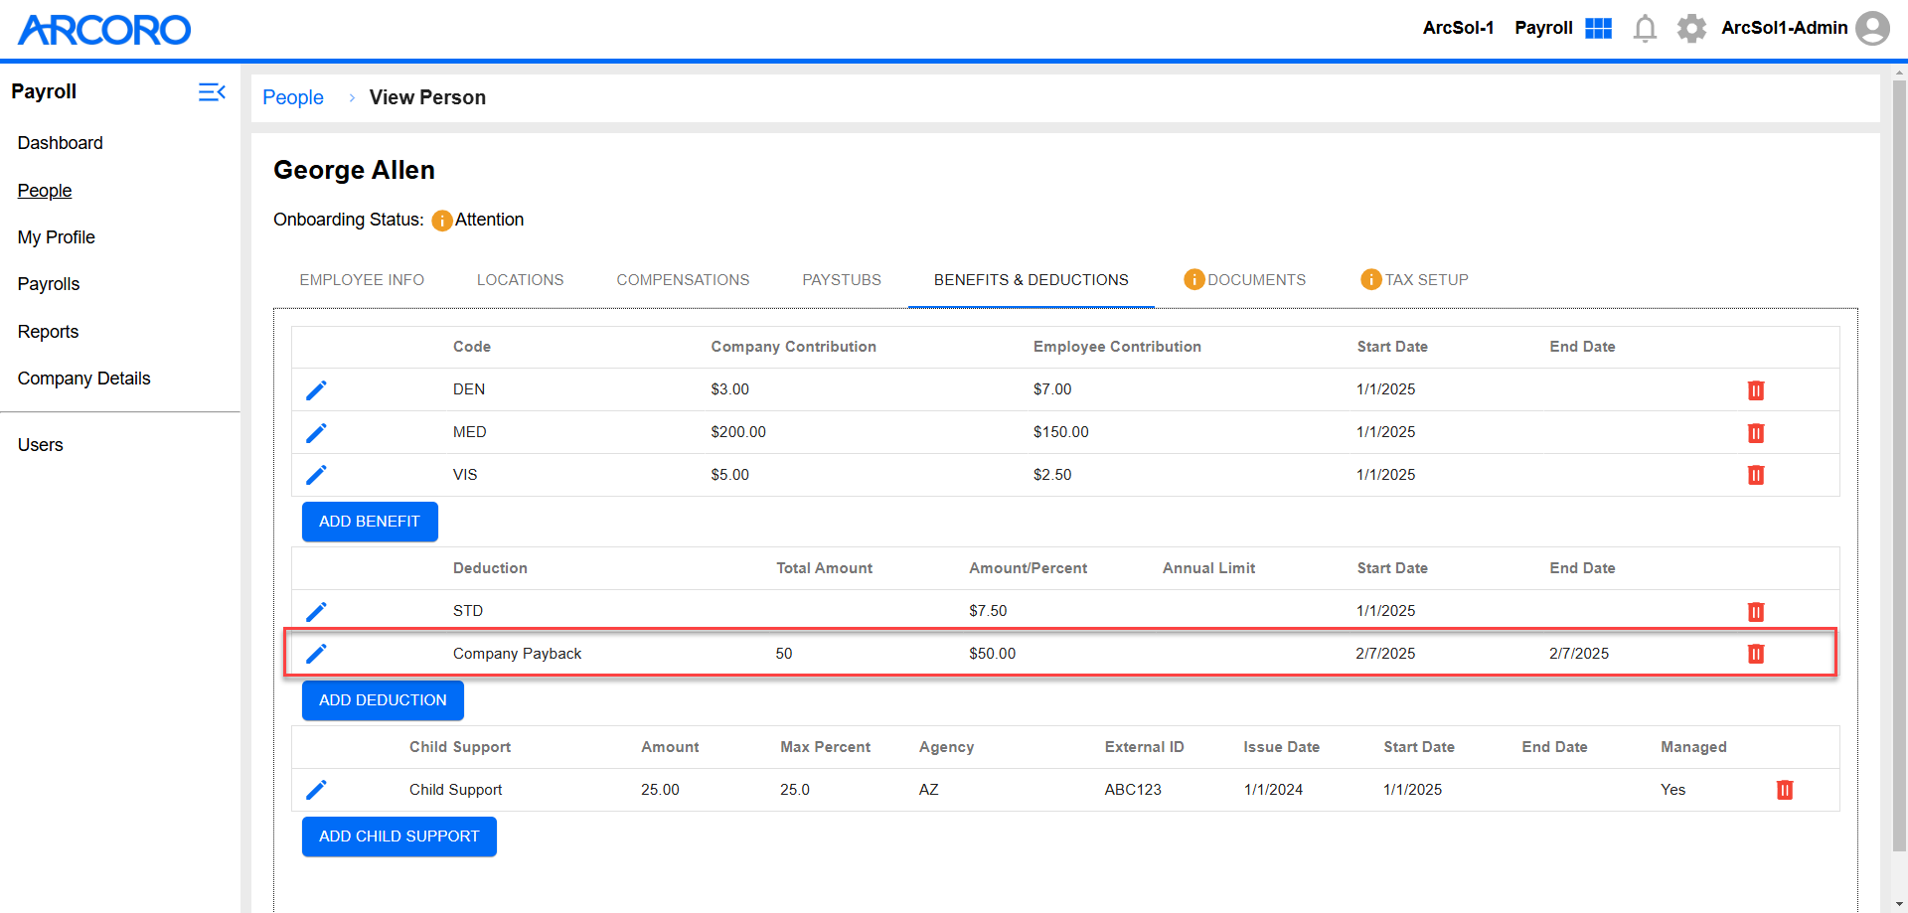Edit the STD deduction row
The image size is (1908, 913).
[x=316, y=612]
